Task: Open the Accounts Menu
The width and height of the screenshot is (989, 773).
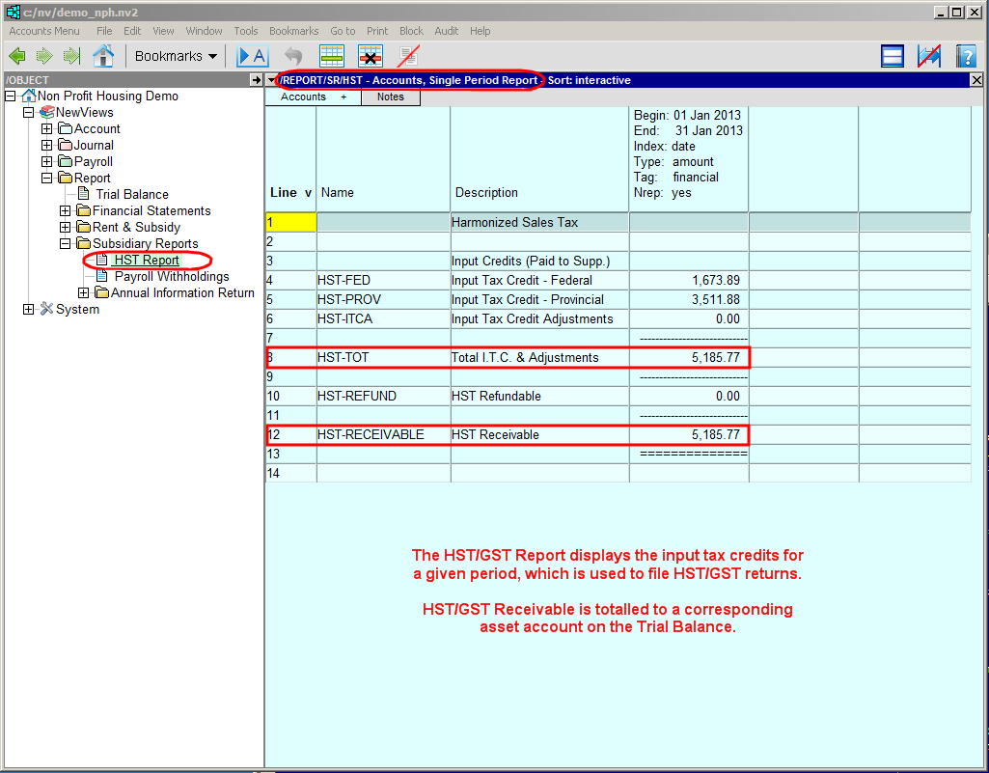Action: click(x=44, y=31)
